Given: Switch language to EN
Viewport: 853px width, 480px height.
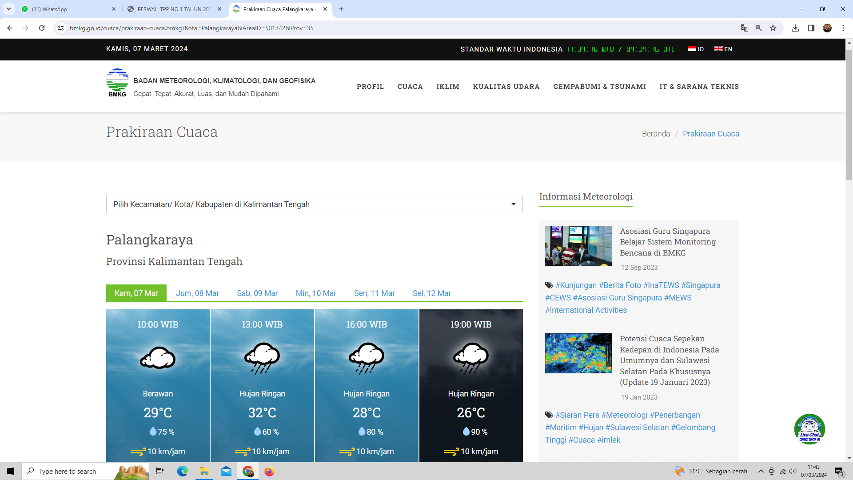Looking at the screenshot, I should click(723, 49).
